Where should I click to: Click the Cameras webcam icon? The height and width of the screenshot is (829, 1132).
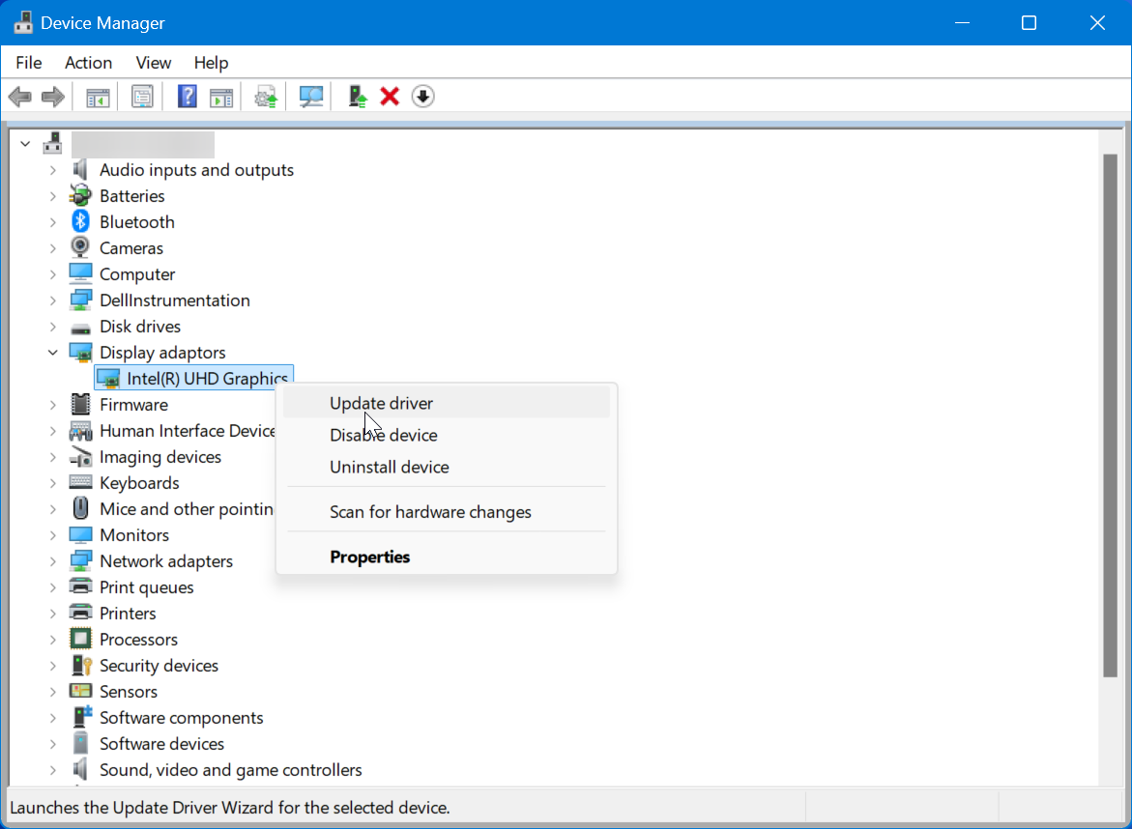tap(80, 247)
